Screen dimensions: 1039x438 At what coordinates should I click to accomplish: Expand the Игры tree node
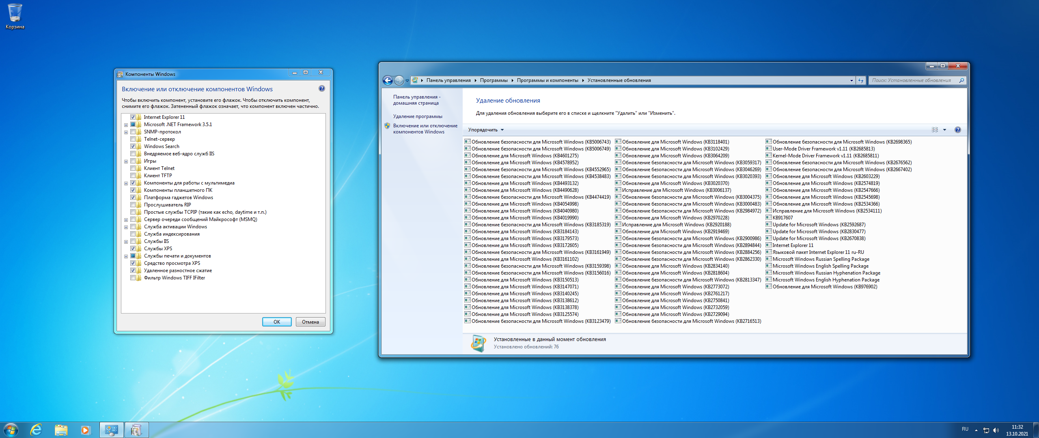[x=126, y=161]
